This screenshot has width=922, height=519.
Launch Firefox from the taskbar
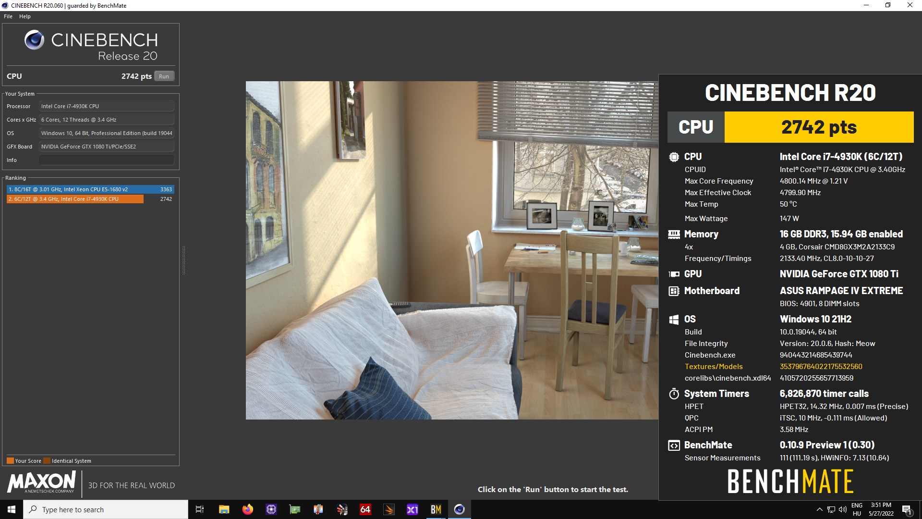247,509
